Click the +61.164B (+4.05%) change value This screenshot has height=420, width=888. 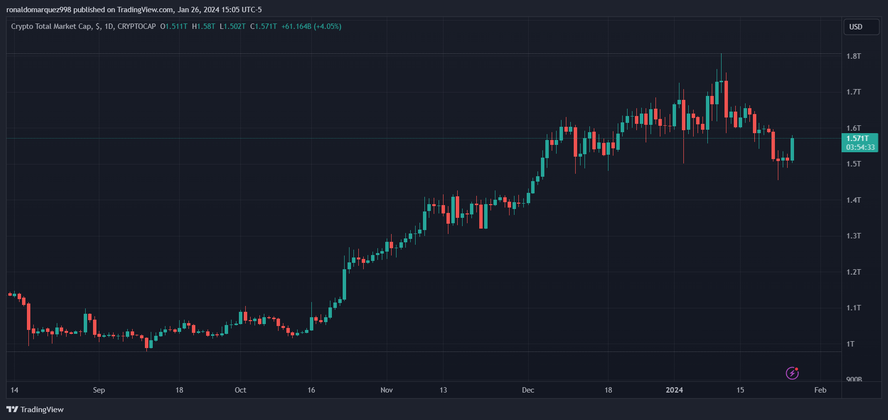pos(311,26)
